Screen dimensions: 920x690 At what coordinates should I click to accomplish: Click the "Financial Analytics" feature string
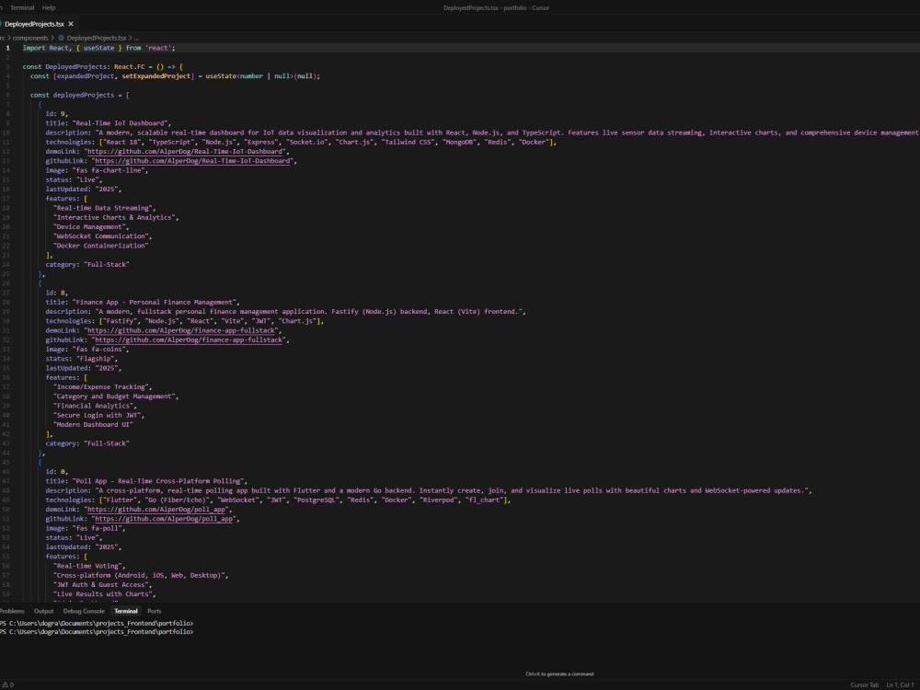point(95,406)
